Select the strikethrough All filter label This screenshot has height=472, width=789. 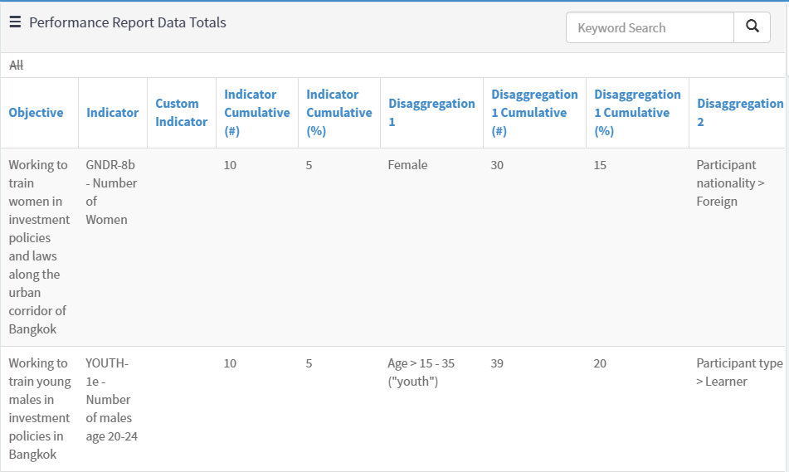point(16,65)
